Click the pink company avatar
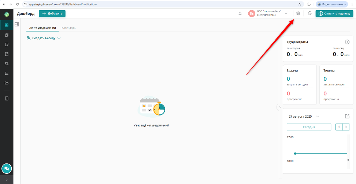The image size is (356, 184). pyautogui.click(x=252, y=14)
